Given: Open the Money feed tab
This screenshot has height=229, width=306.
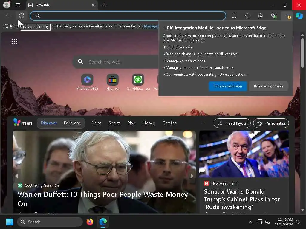Looking at the screenshot, I should [x=149, y=123].
